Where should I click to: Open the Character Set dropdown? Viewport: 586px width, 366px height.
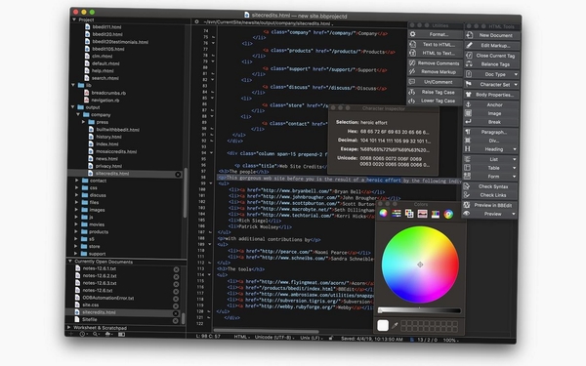coord(516,85)
